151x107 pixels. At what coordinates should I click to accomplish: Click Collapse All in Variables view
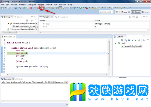coord(137,17)
